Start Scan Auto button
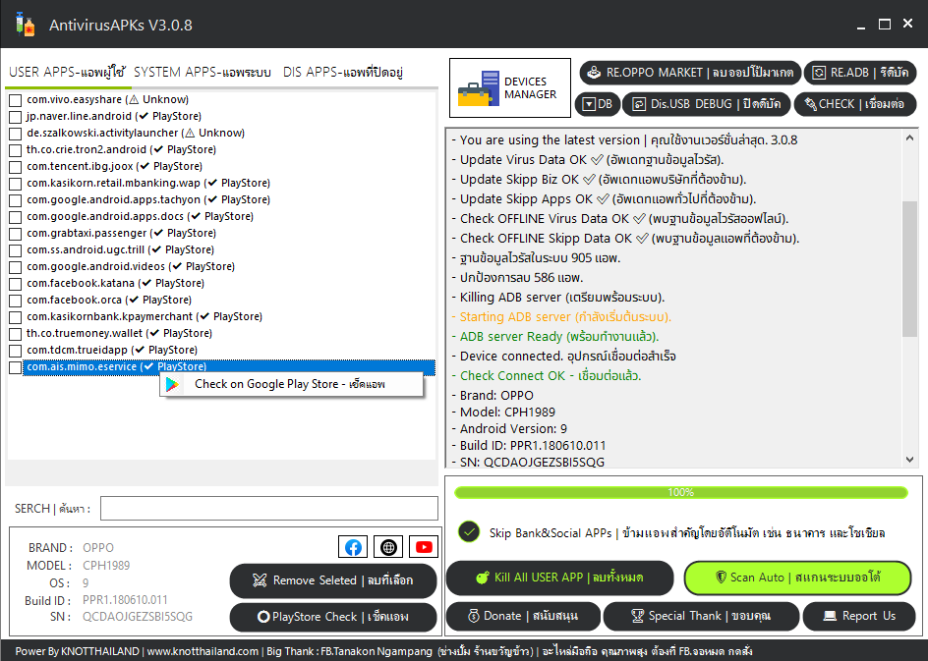The width and height of the screenshot is (928, 661). 797,578
